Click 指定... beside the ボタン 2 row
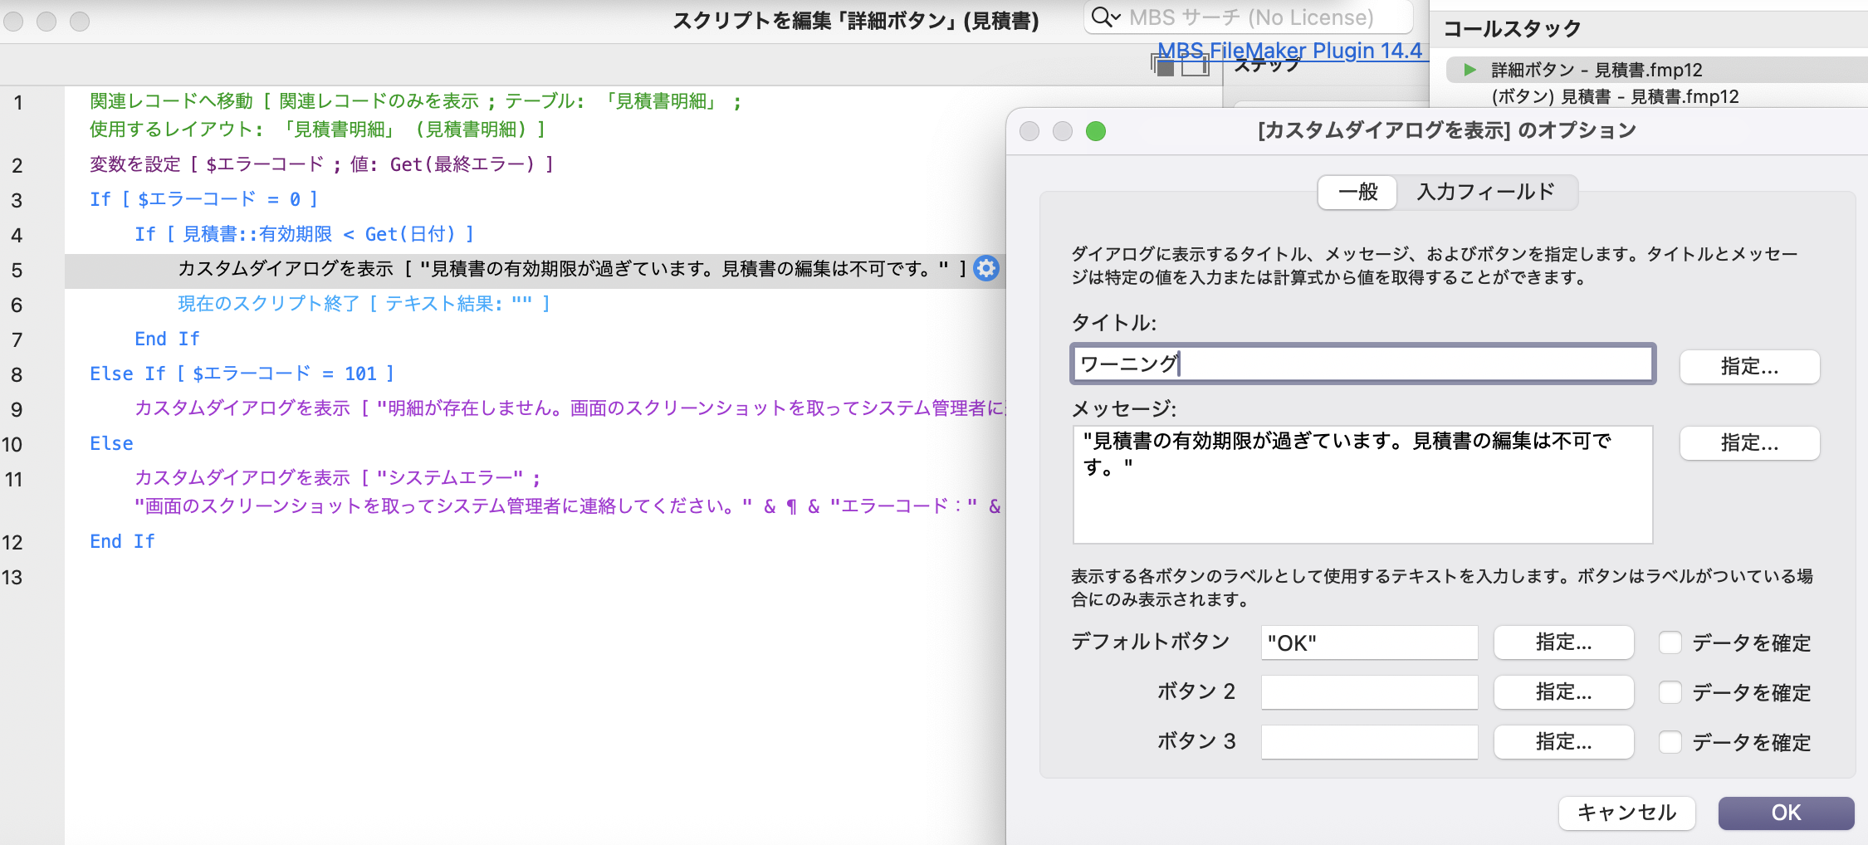Image resolution: width=1868 pixels, height=845 pixels. click(1563, 692)
